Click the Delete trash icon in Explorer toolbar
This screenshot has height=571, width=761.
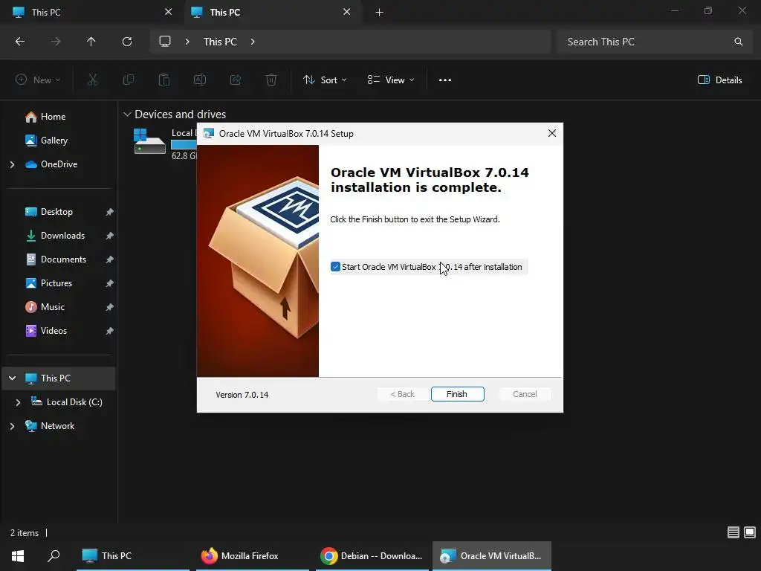point(271,80)
